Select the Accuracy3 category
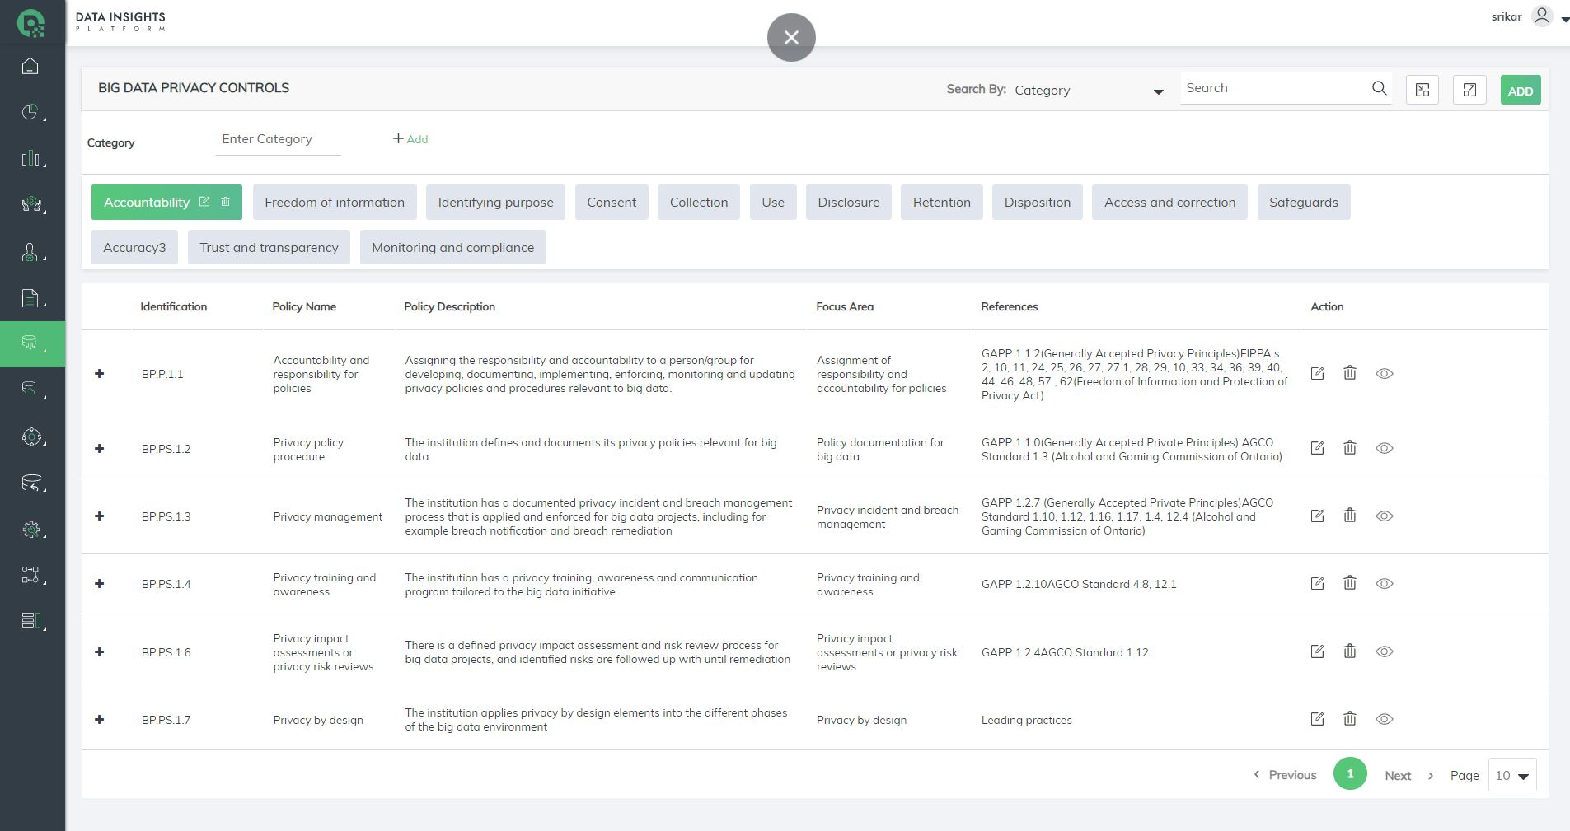This screenshot has width=1570, height=831. [134, 247]
